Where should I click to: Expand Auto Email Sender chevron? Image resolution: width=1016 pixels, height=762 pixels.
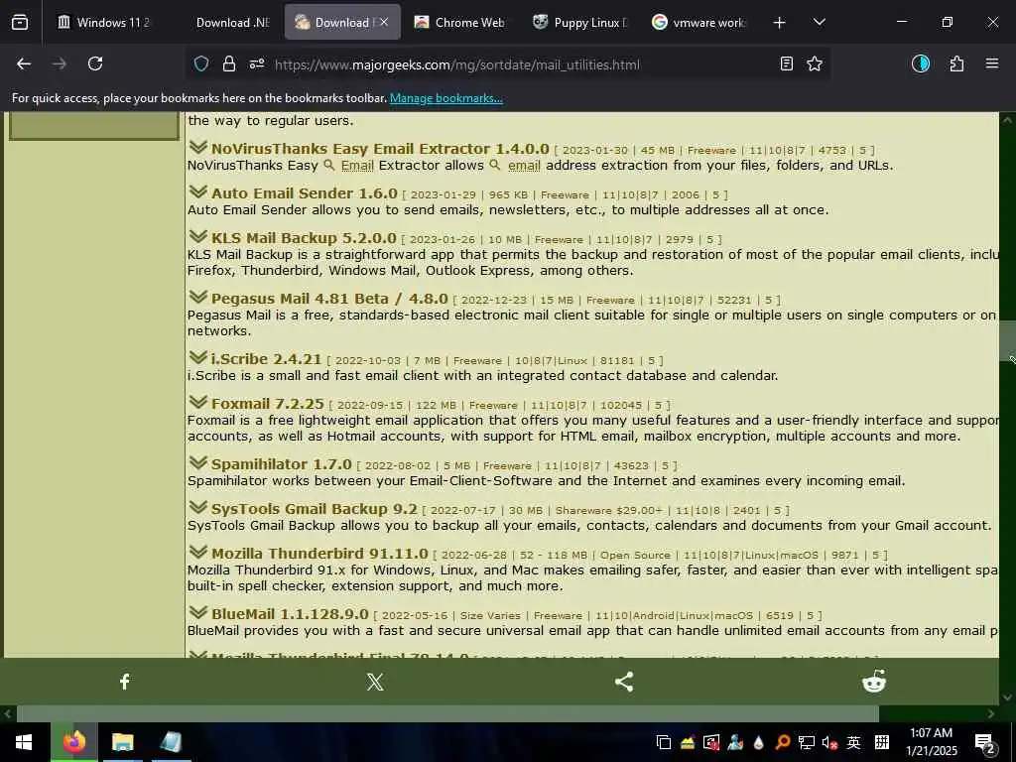point(197,191)
